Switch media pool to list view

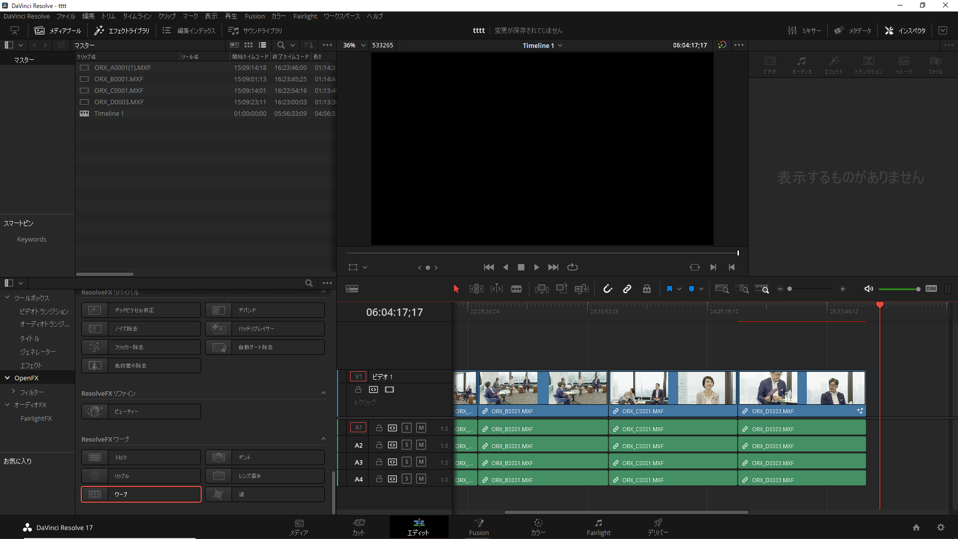coord(262,45)
